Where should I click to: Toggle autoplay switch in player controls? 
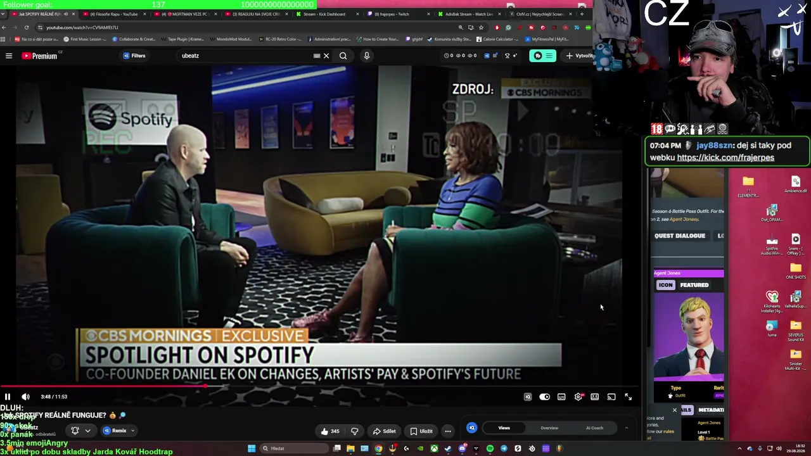pos(544,397)
